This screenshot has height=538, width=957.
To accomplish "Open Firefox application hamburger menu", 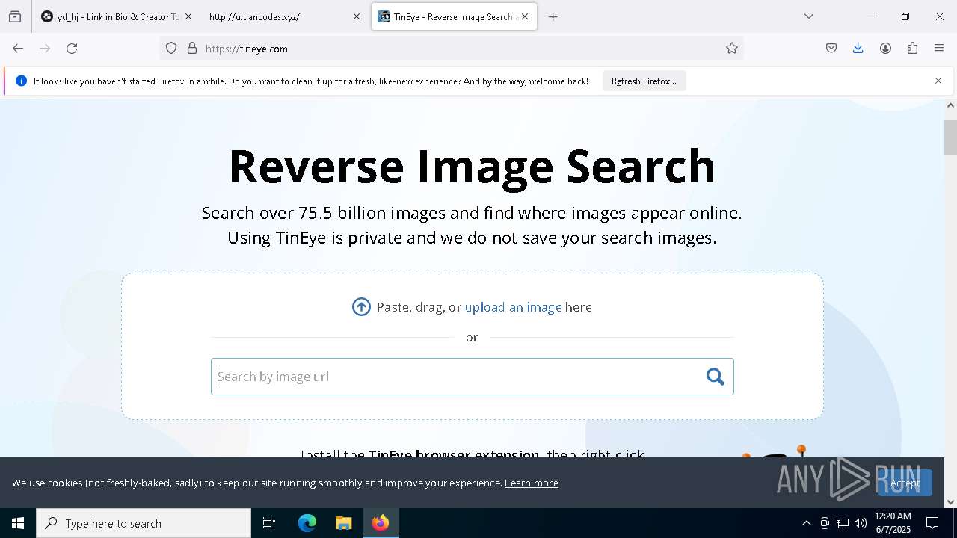I will click(x=939, y=49).
